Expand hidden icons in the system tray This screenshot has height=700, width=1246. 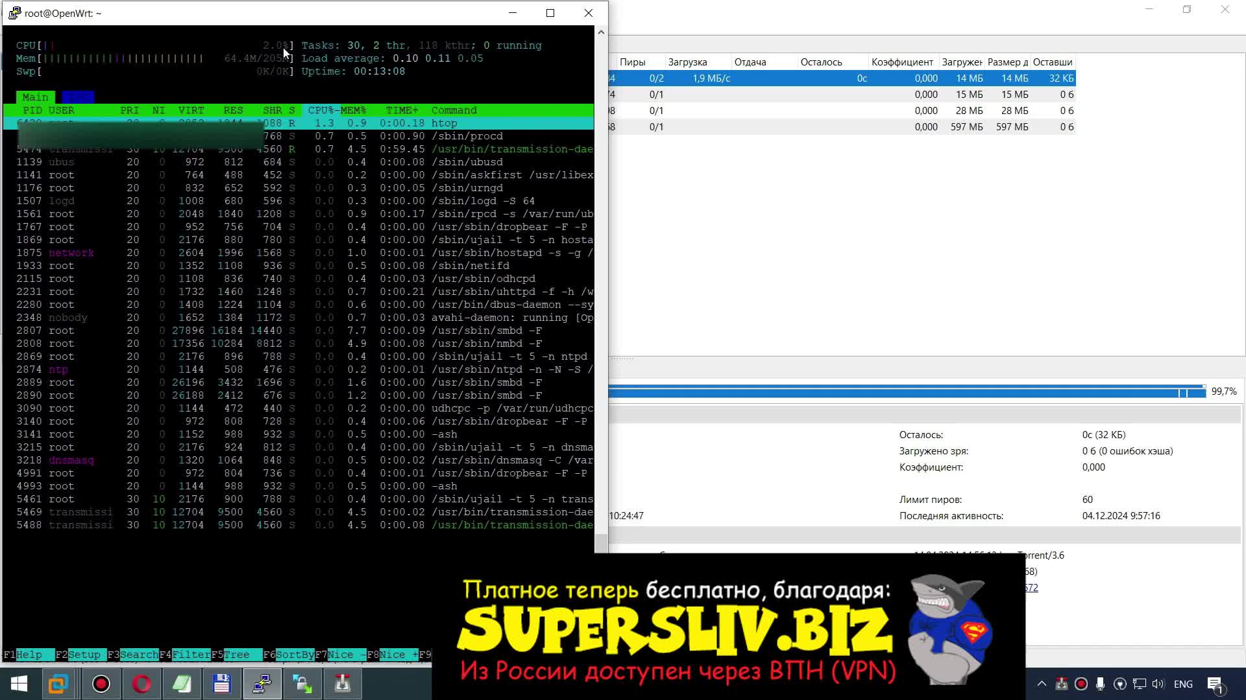(1041, 684)
